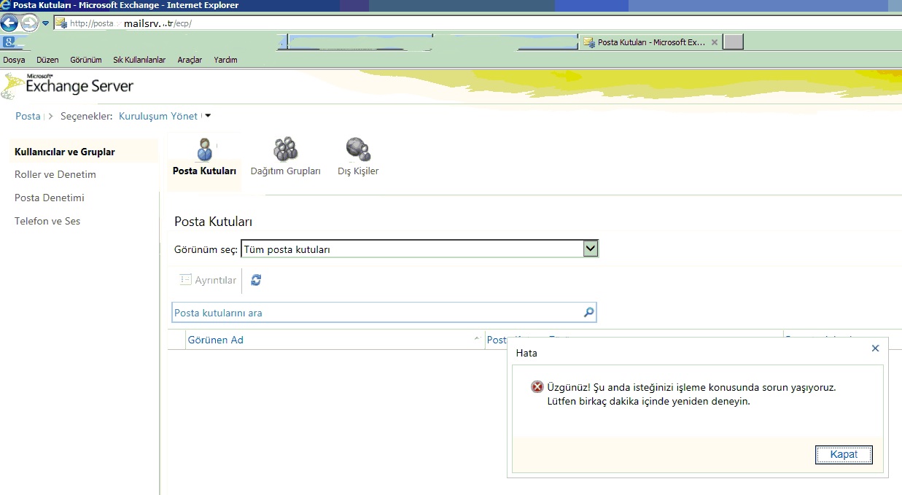
Task: Close the Posta Kutuları browser tab
Action: coord(715,42)
